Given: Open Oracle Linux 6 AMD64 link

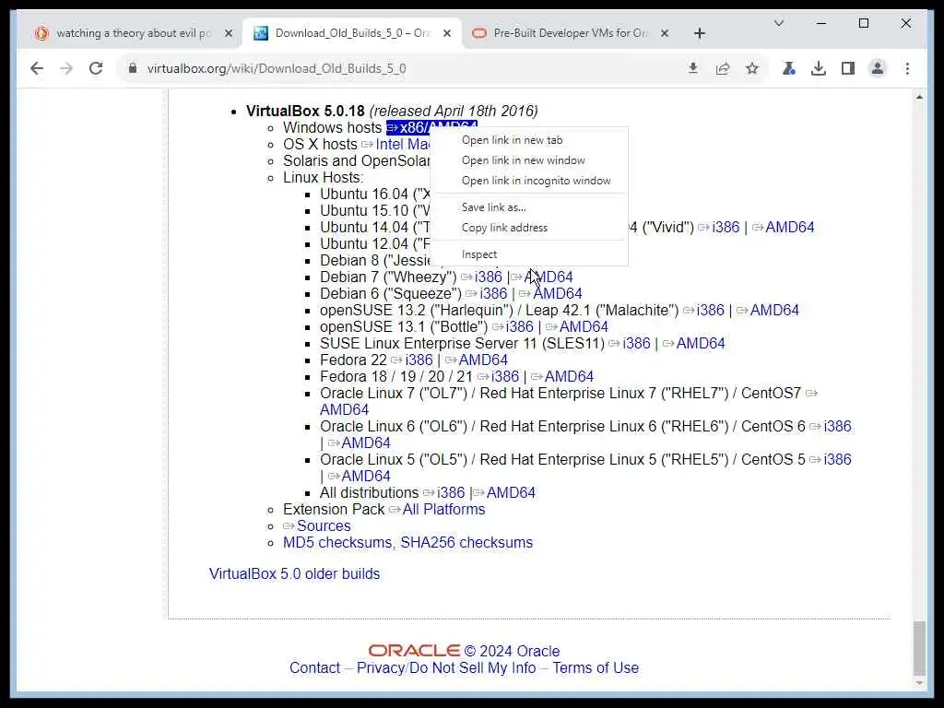Looking at the screenshot, I should coord(365,443).
